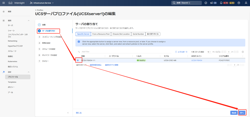250x117 pixels.
Task: Open the requests checkmark icon
Action: [206, 3]
